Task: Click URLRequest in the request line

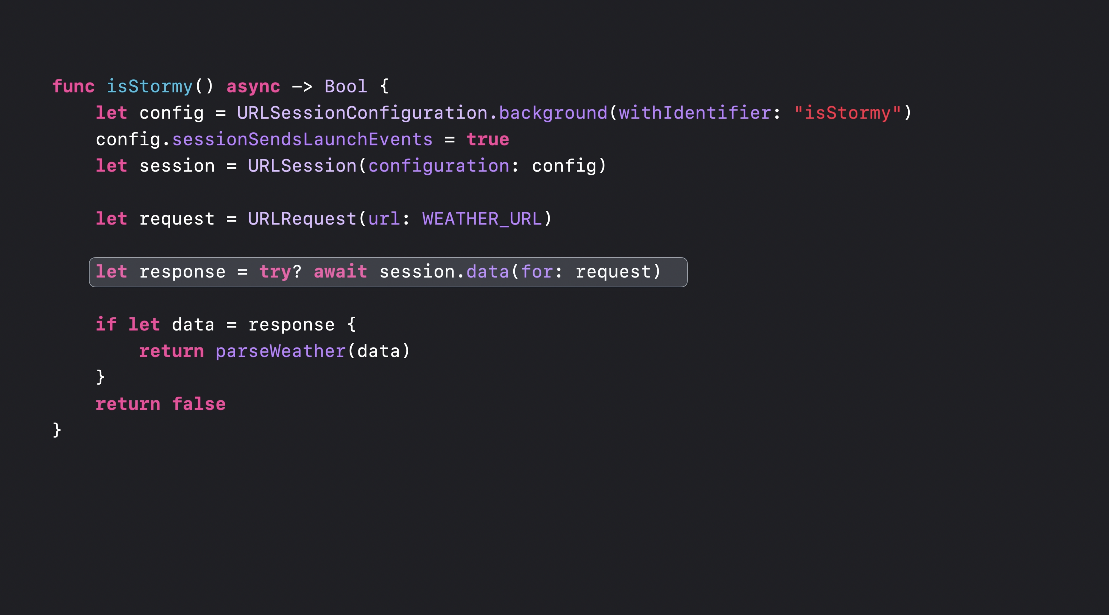Action: pos(302,219)
